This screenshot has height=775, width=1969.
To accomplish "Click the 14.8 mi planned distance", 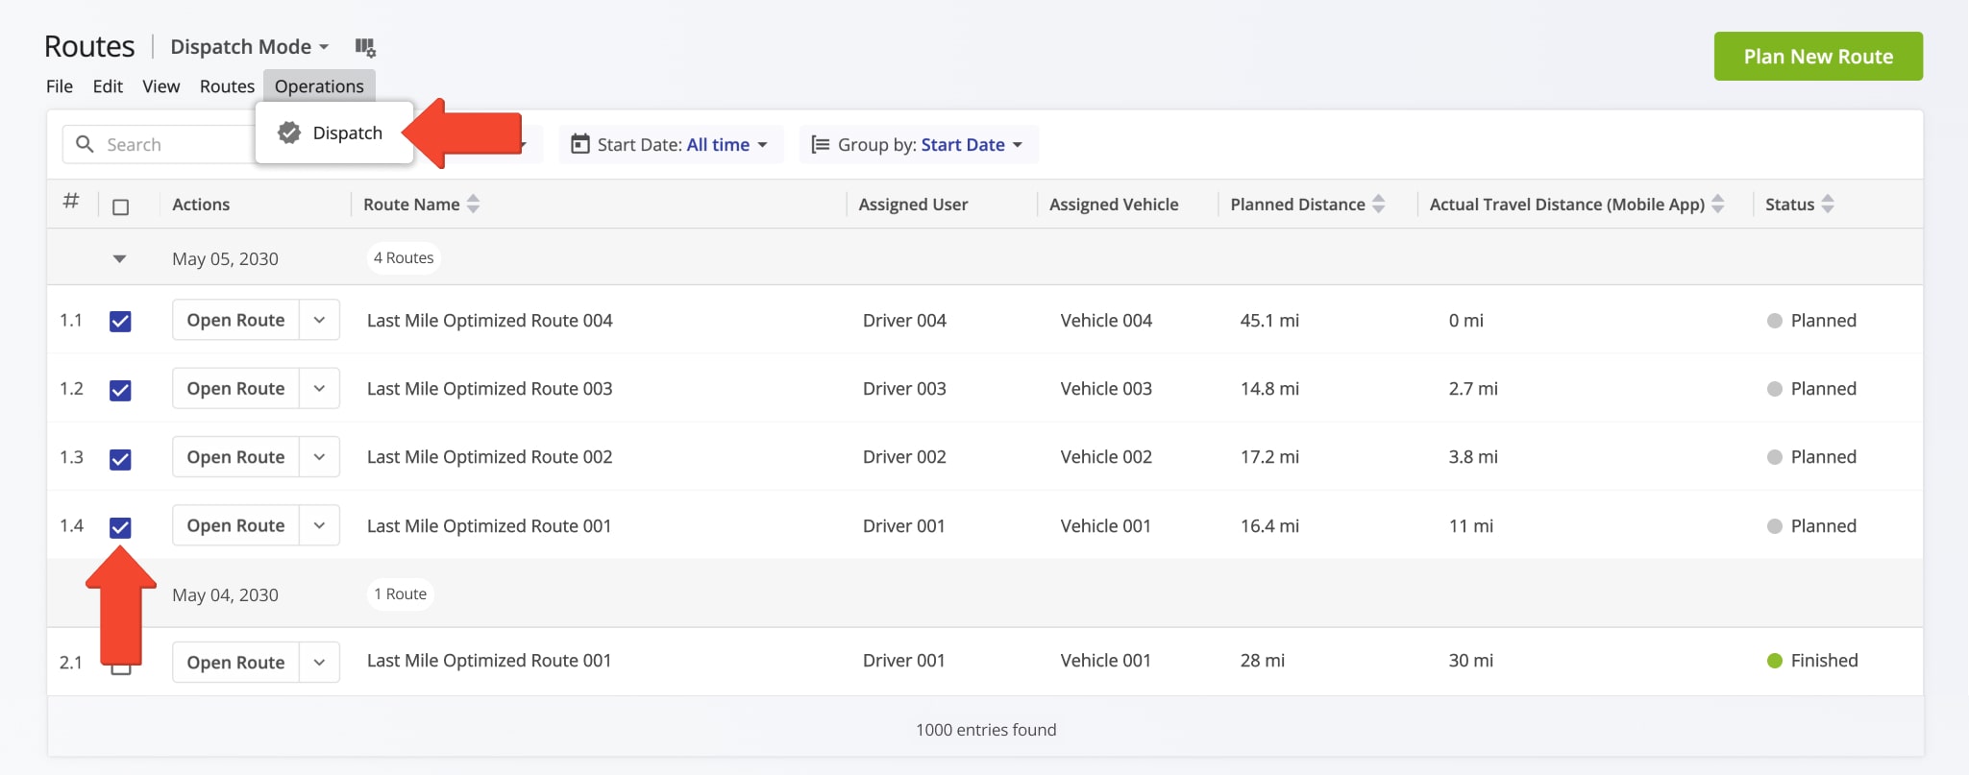I will coord(1269,389).
